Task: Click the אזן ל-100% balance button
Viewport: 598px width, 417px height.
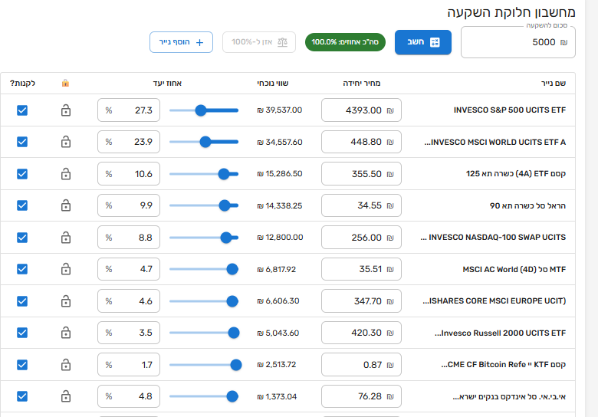Action: point(258,42)
